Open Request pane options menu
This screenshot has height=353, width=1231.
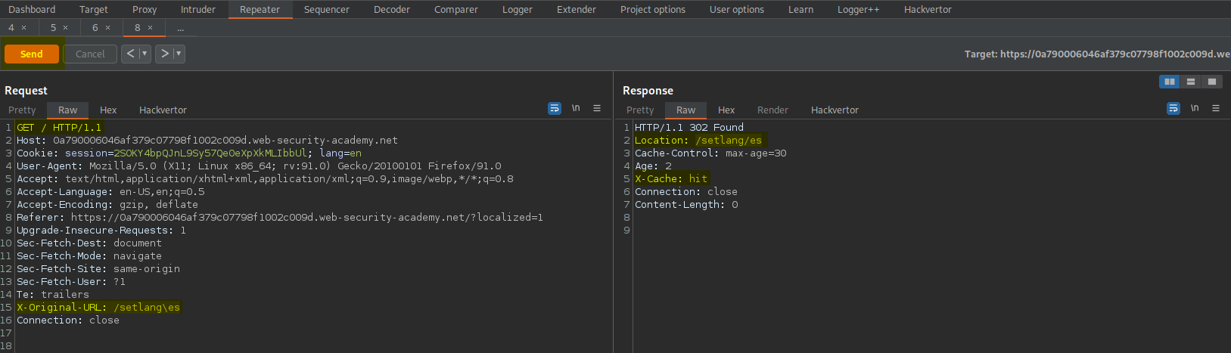coord(597,108)
